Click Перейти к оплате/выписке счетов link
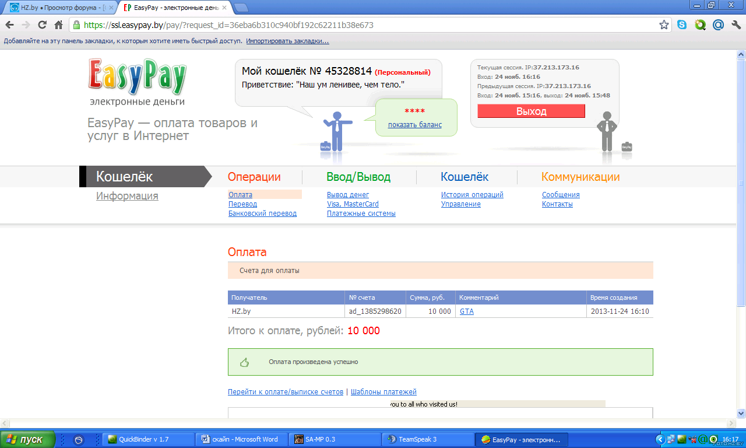This screenshot has height=448, width=746. 286,392
